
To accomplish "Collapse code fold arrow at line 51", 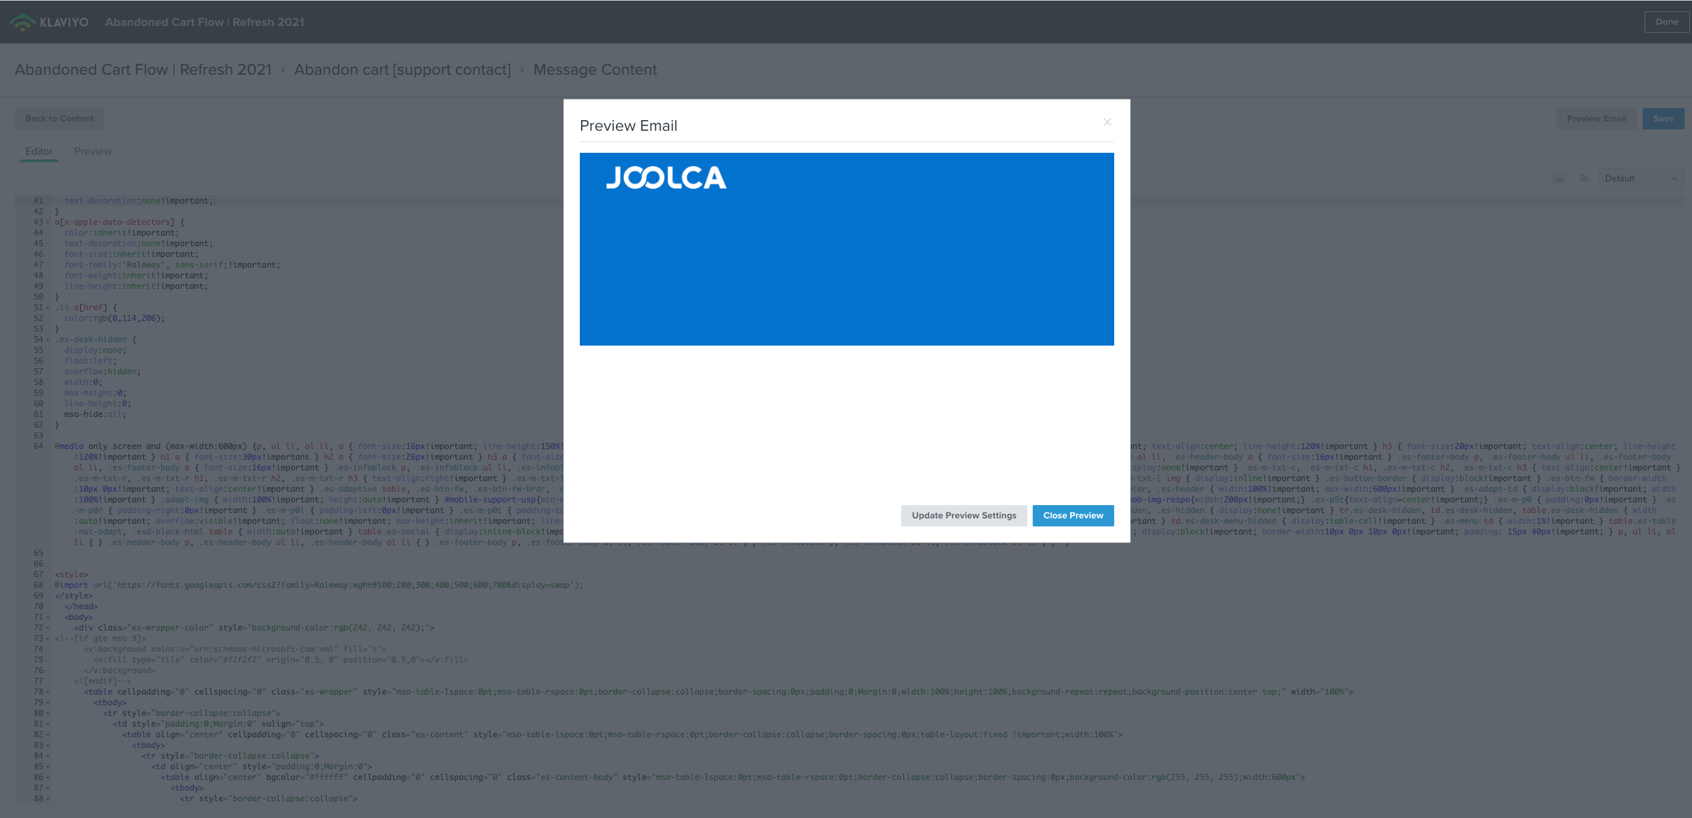I will pos(47,308).
